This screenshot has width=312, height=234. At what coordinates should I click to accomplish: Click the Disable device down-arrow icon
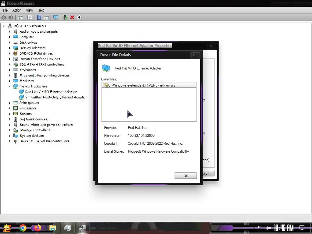coord(79,17)
